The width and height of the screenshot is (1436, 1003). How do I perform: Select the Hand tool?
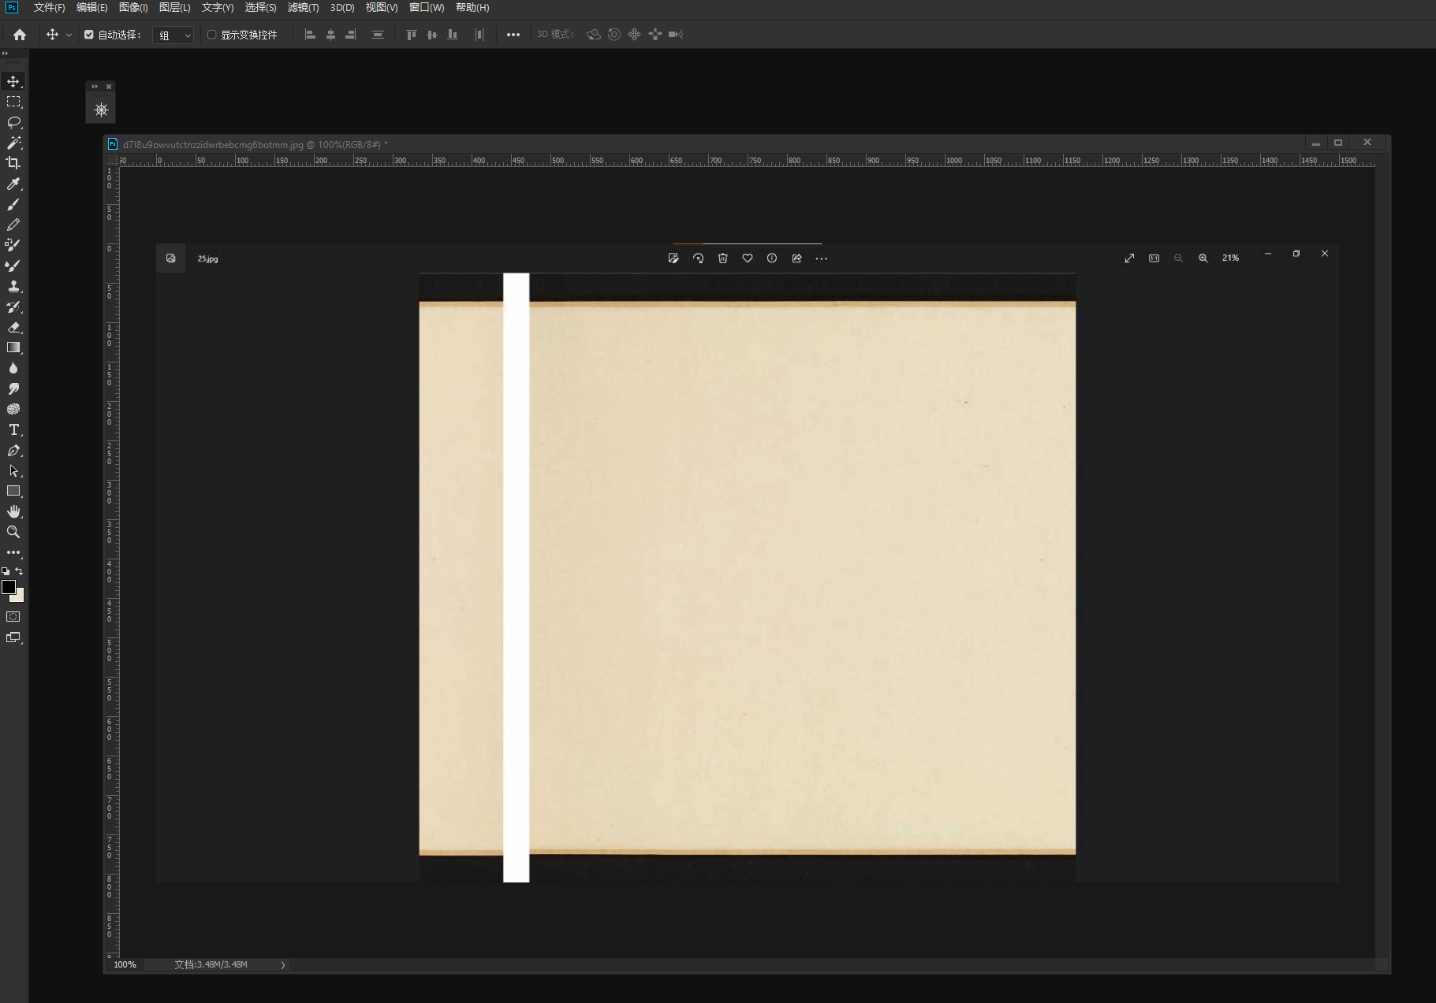coord(13,511)
